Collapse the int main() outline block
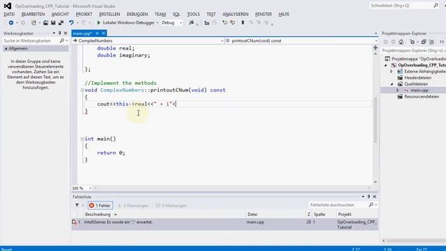The image size is (446, 251). point(82,139)
